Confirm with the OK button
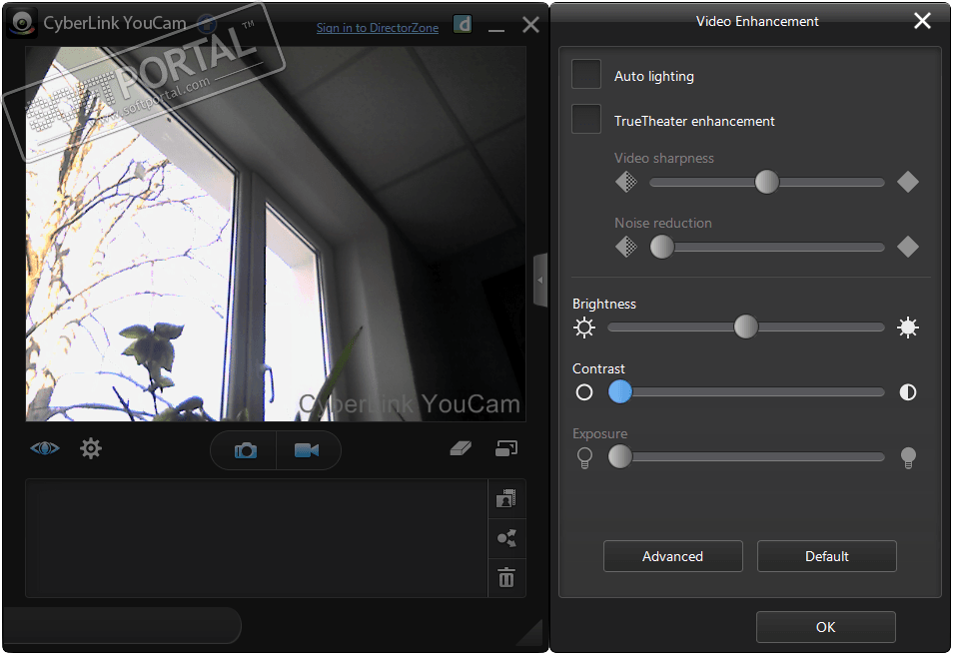 pyautogui.click(x=826, y=627)
